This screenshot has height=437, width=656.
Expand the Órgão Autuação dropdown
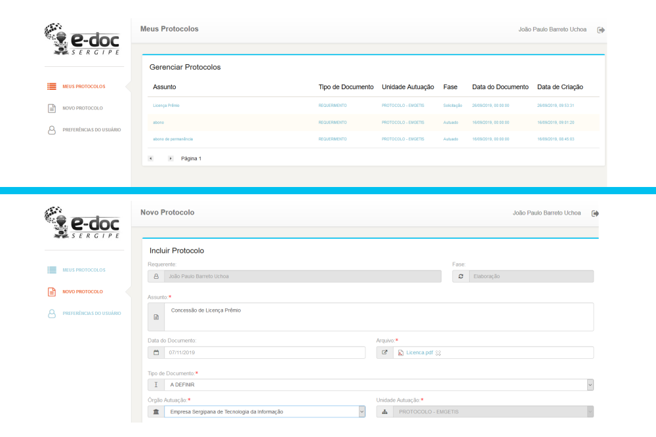[361, 412]
